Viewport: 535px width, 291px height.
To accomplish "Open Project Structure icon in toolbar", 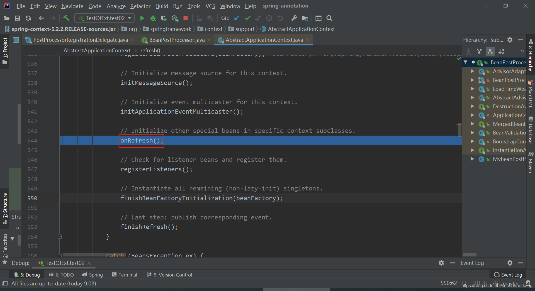I will click(305, 18).
